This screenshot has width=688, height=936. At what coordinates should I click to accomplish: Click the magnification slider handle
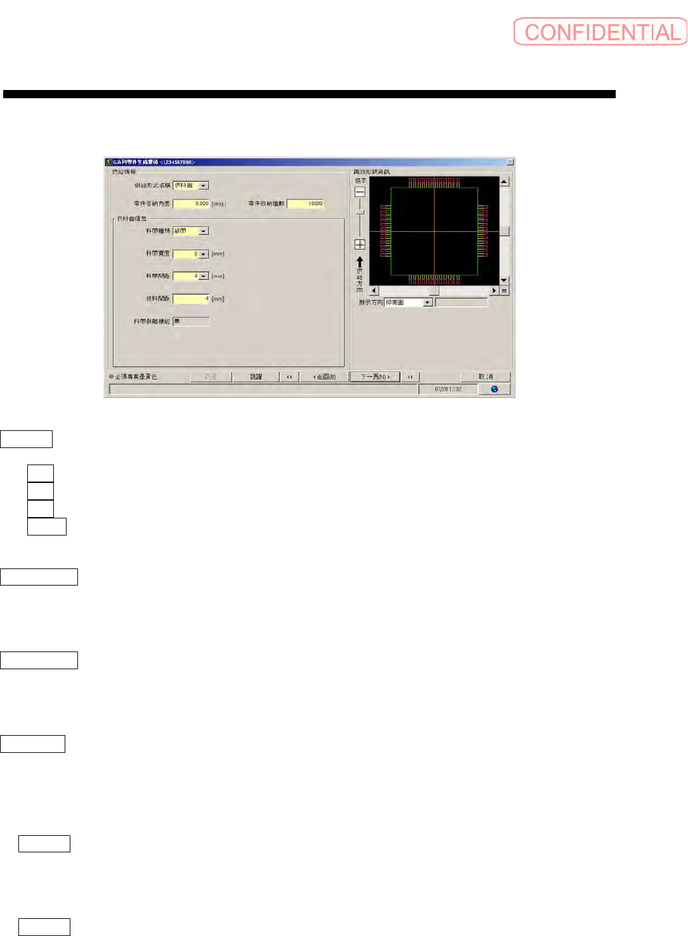(x=360, y=212)
